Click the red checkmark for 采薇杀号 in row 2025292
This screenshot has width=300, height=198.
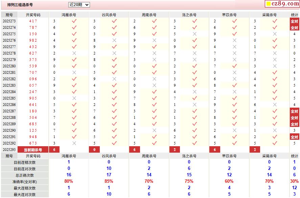coord(275,143)
